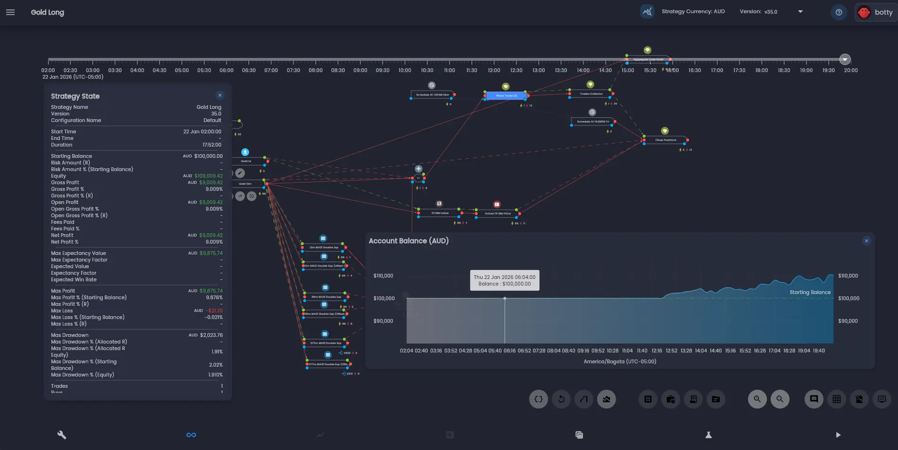Click the zoom in magnifier button
Screen dimensions: 898x450
[757, 399]
